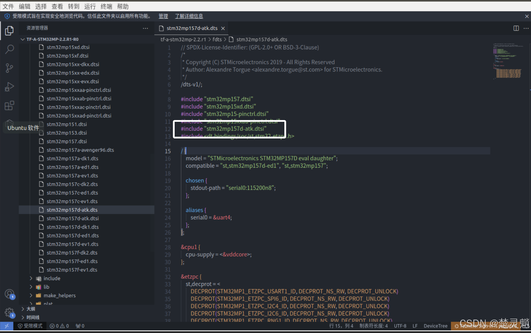Click the ports forwarded status indicator

80,326
